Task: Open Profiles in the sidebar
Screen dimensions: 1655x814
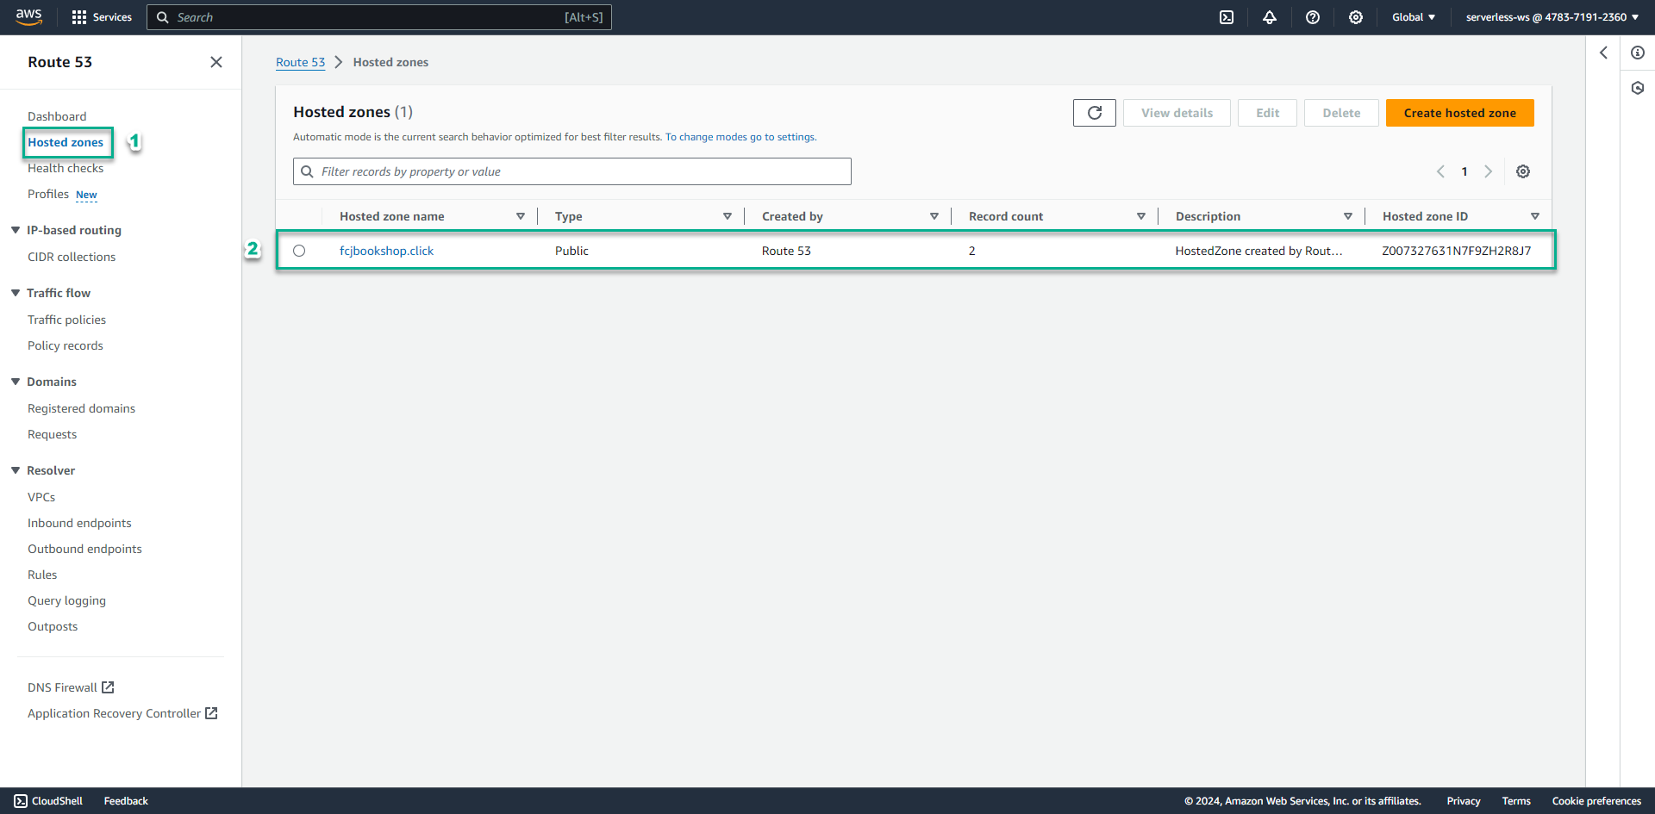Action: click(48, 194)
